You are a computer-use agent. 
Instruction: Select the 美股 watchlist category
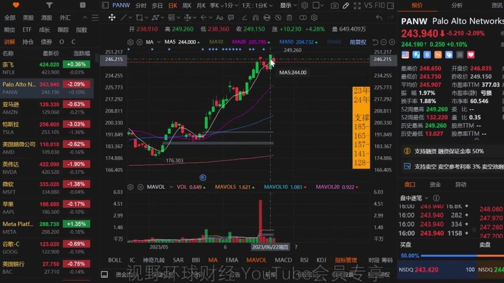28,18
